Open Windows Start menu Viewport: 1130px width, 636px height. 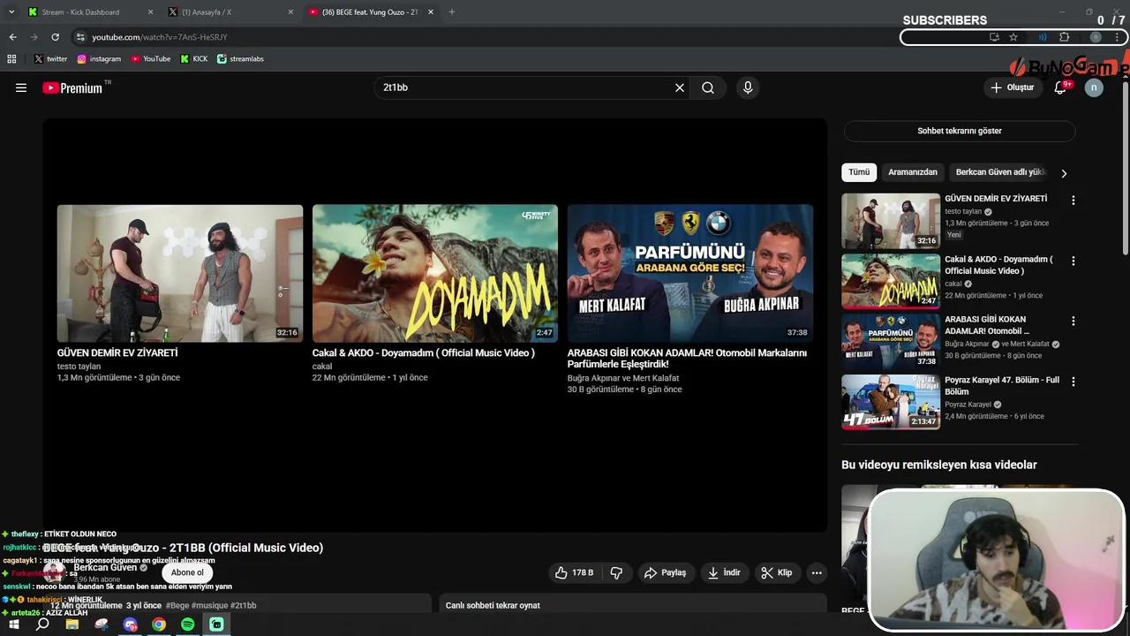[x=13, y=625]
